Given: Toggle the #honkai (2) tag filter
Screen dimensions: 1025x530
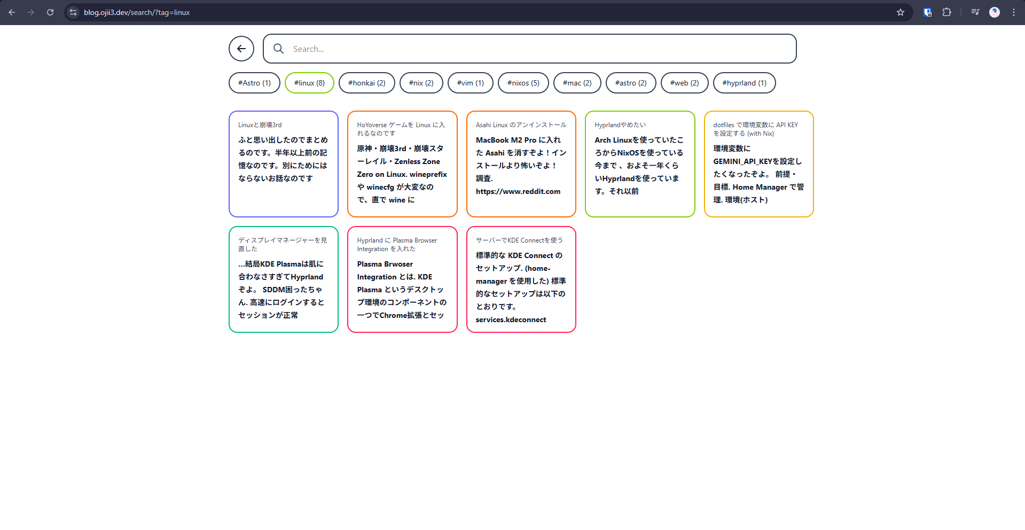Looking at the screenshot, I should (366, 83).
